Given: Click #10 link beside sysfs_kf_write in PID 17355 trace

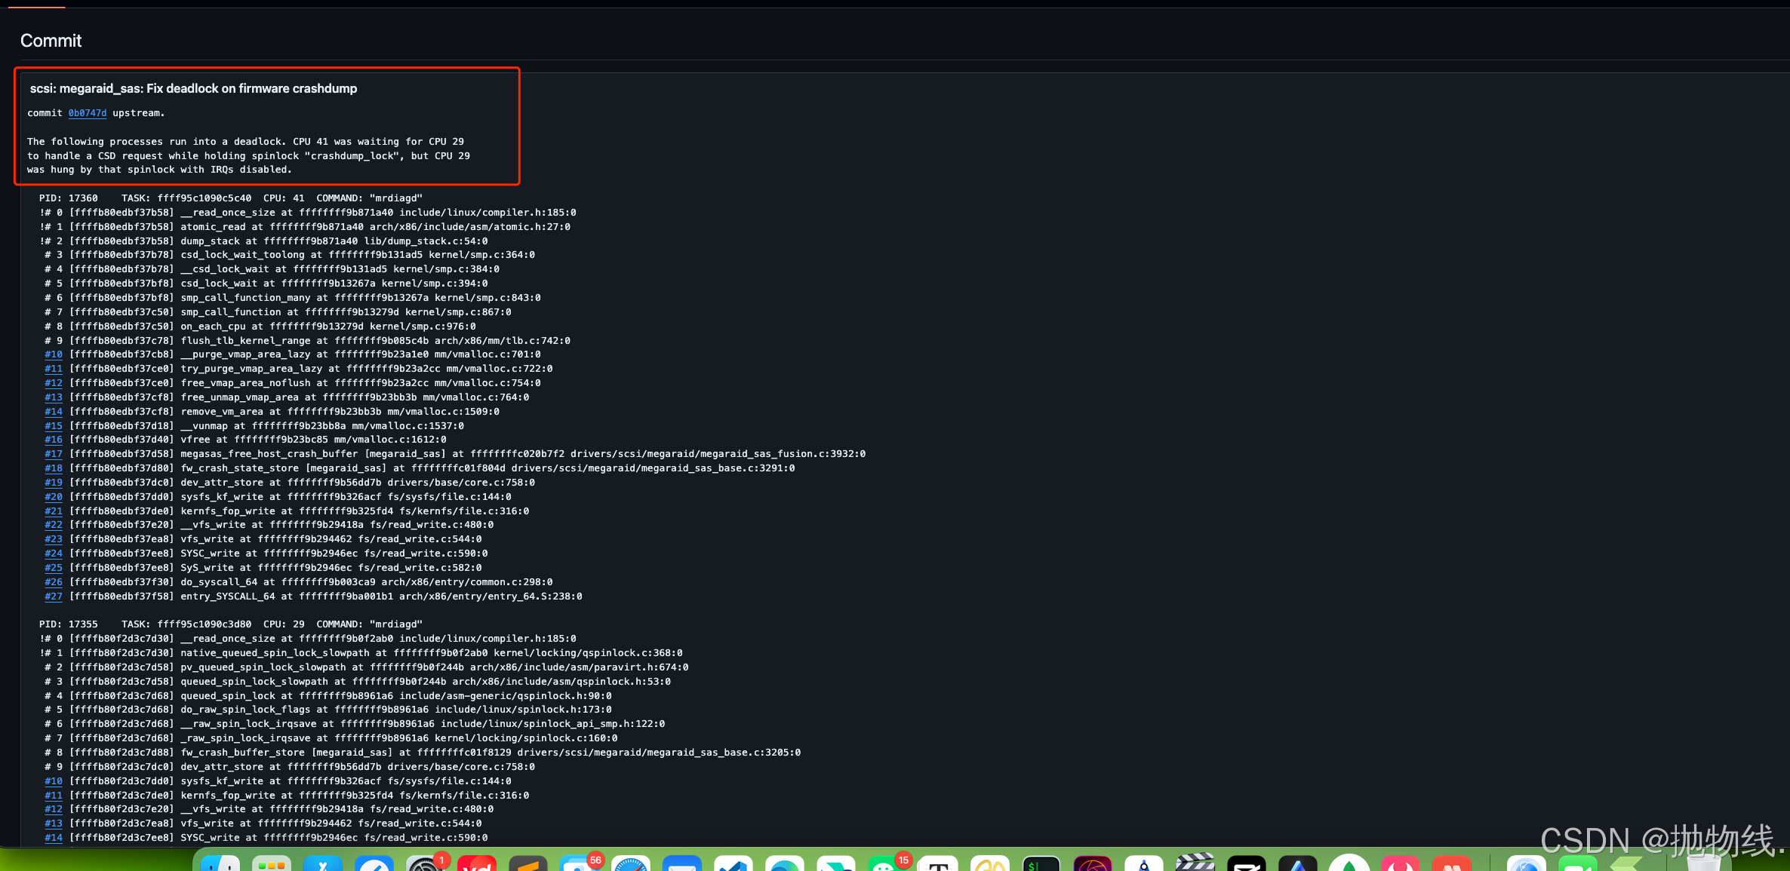Looking at the screenshot, I should pos(54,781).
